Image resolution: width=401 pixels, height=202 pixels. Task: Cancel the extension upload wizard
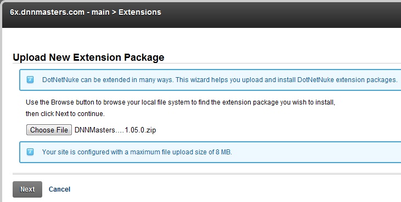pos(59,189)
